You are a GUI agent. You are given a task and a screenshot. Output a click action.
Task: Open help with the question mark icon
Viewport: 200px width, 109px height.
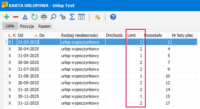[113, 17]
